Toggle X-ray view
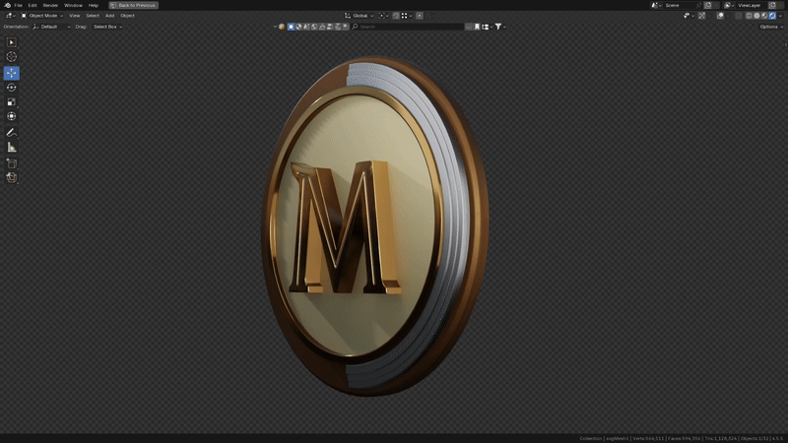The image size is (788, 443). coord(739,16)
